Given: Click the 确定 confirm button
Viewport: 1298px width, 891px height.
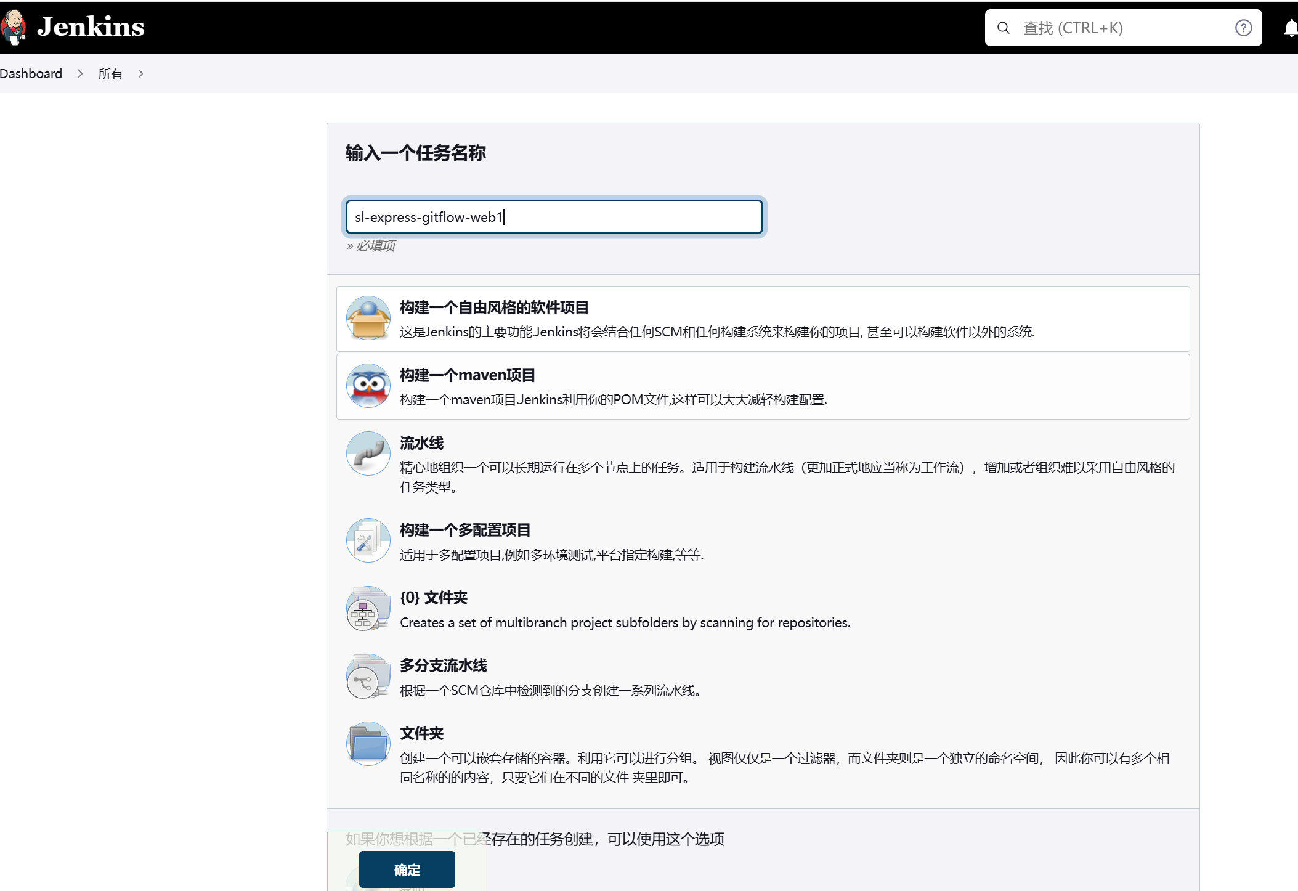Looking at the screenshot, I should pyautogui.click(x=407, y=869).
